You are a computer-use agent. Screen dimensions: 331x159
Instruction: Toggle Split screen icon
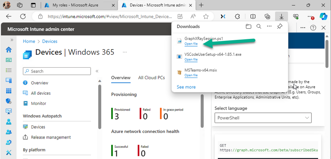[x=253, y=16]
